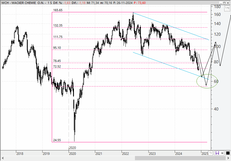Click the 'Dif. %: -1,63' value
Screen dimensions: 231x161
point(62,3)
